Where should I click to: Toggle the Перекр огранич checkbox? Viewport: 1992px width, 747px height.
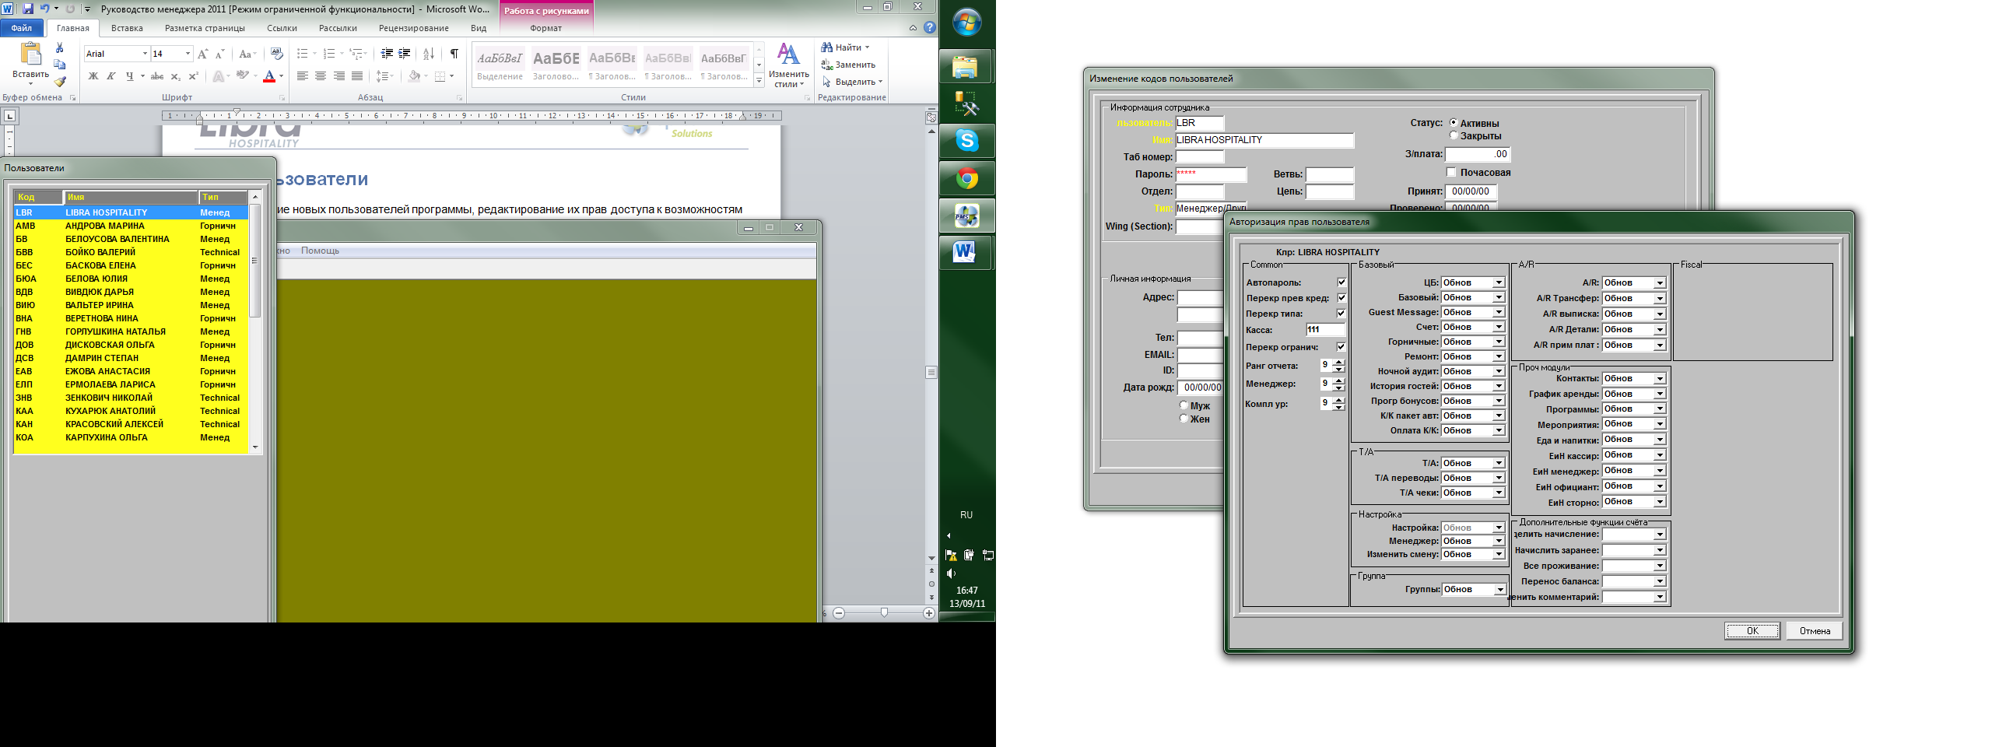coord(1341,347)
